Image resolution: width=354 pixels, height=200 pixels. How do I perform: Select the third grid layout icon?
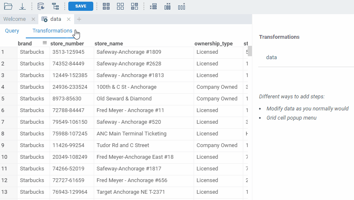(135, 6)
